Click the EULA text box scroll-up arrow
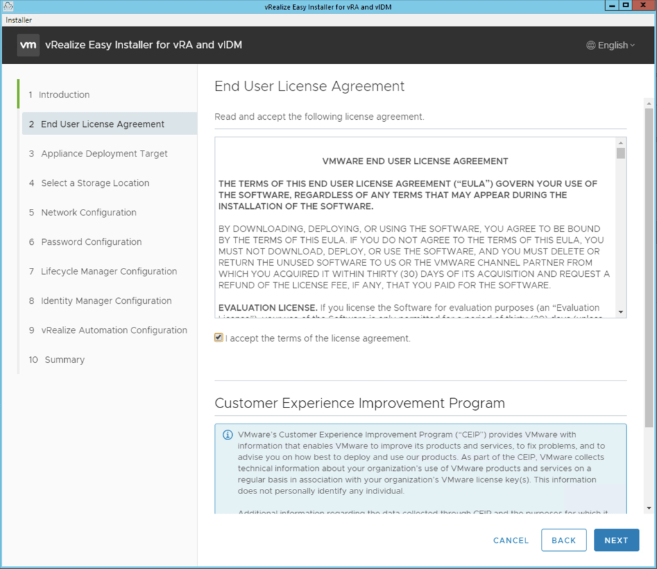 click(x=620, y=143)
